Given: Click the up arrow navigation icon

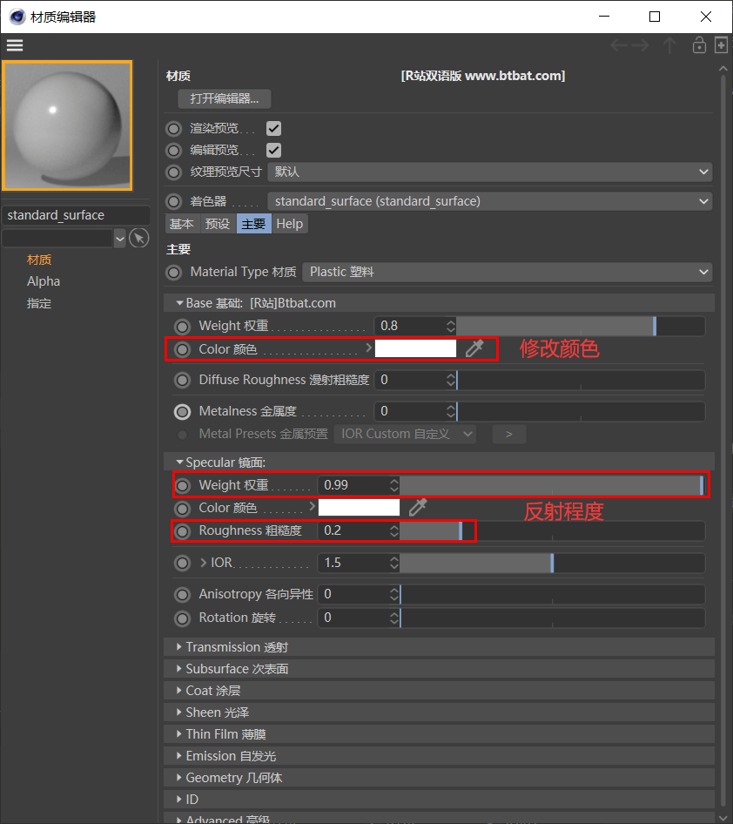Looking at the screenshot, I should [669, 45].
